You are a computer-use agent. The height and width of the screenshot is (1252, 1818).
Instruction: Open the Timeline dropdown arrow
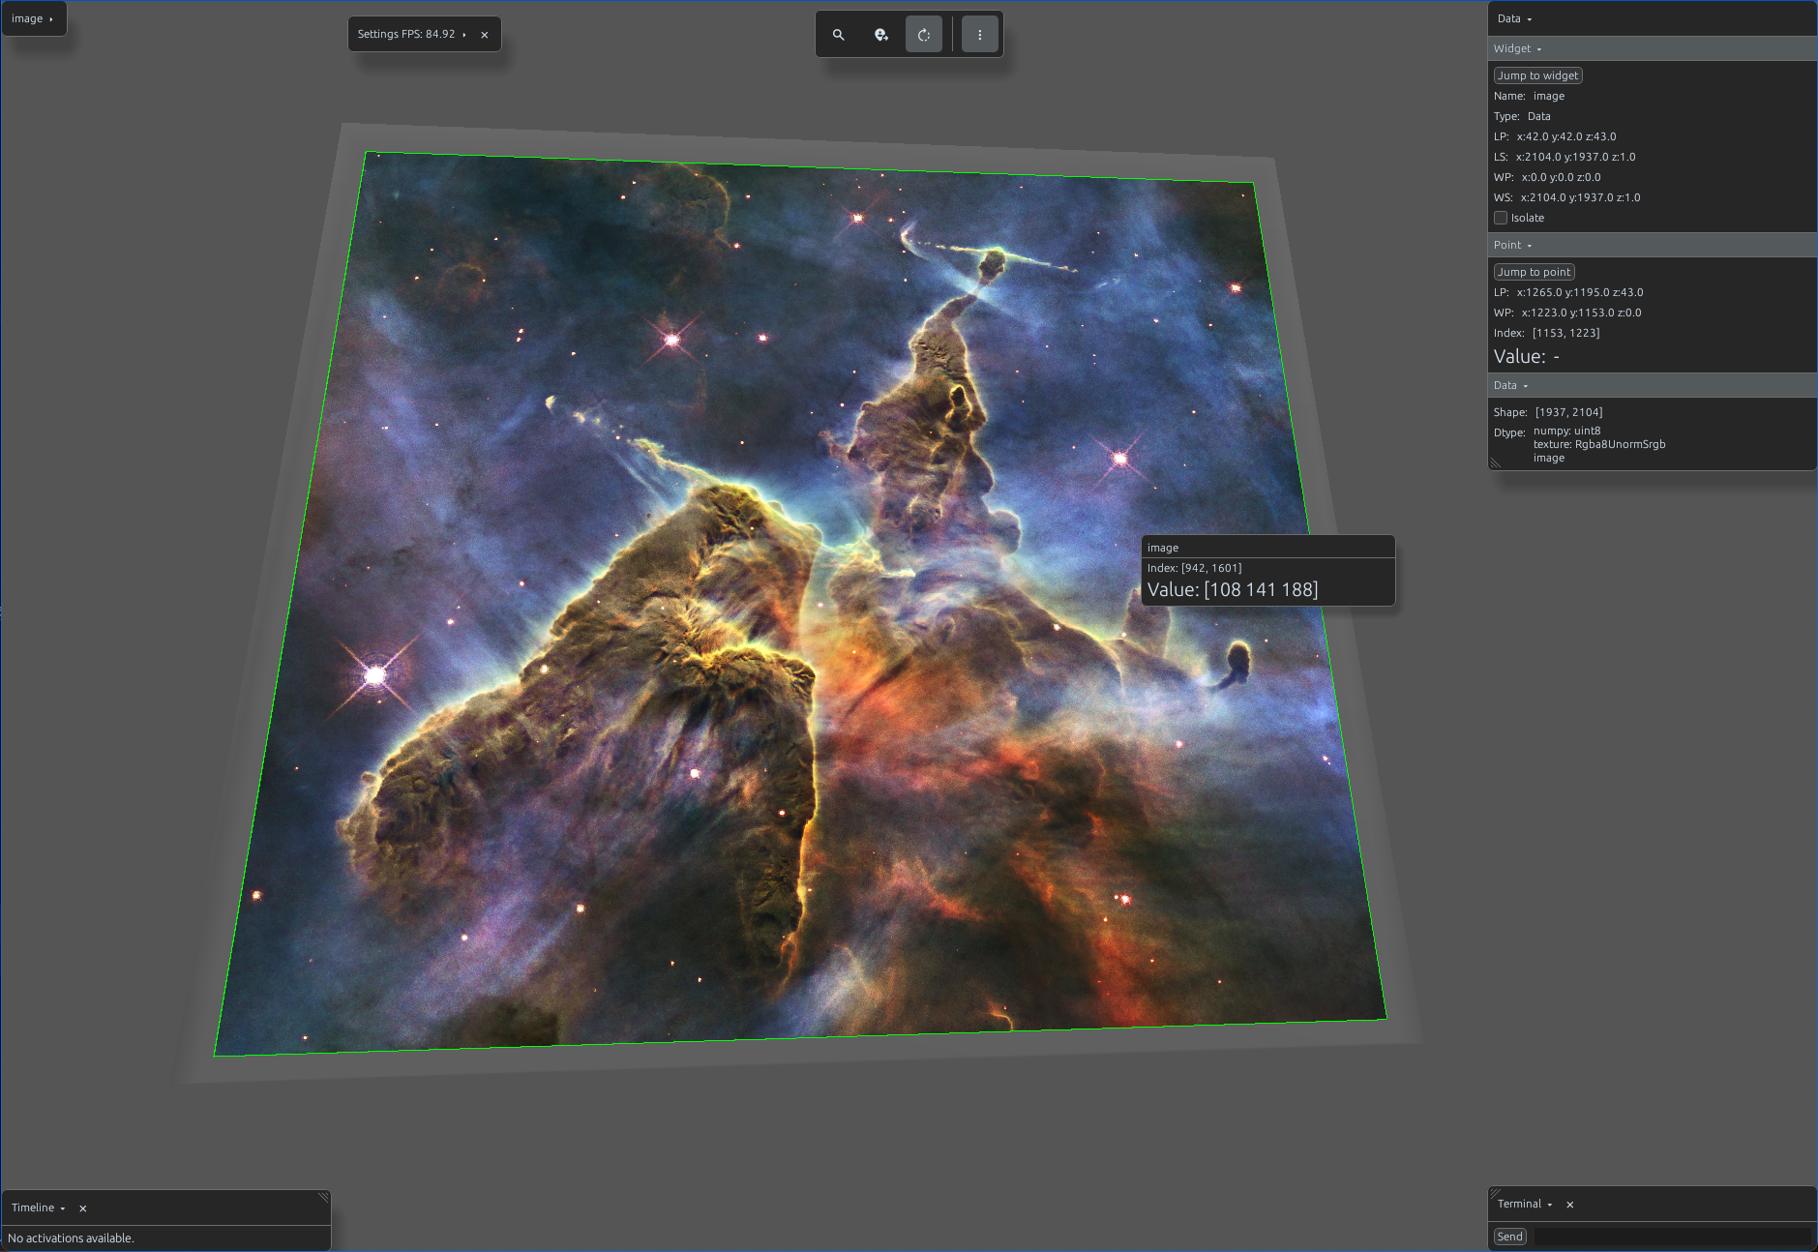point(63,1208)
